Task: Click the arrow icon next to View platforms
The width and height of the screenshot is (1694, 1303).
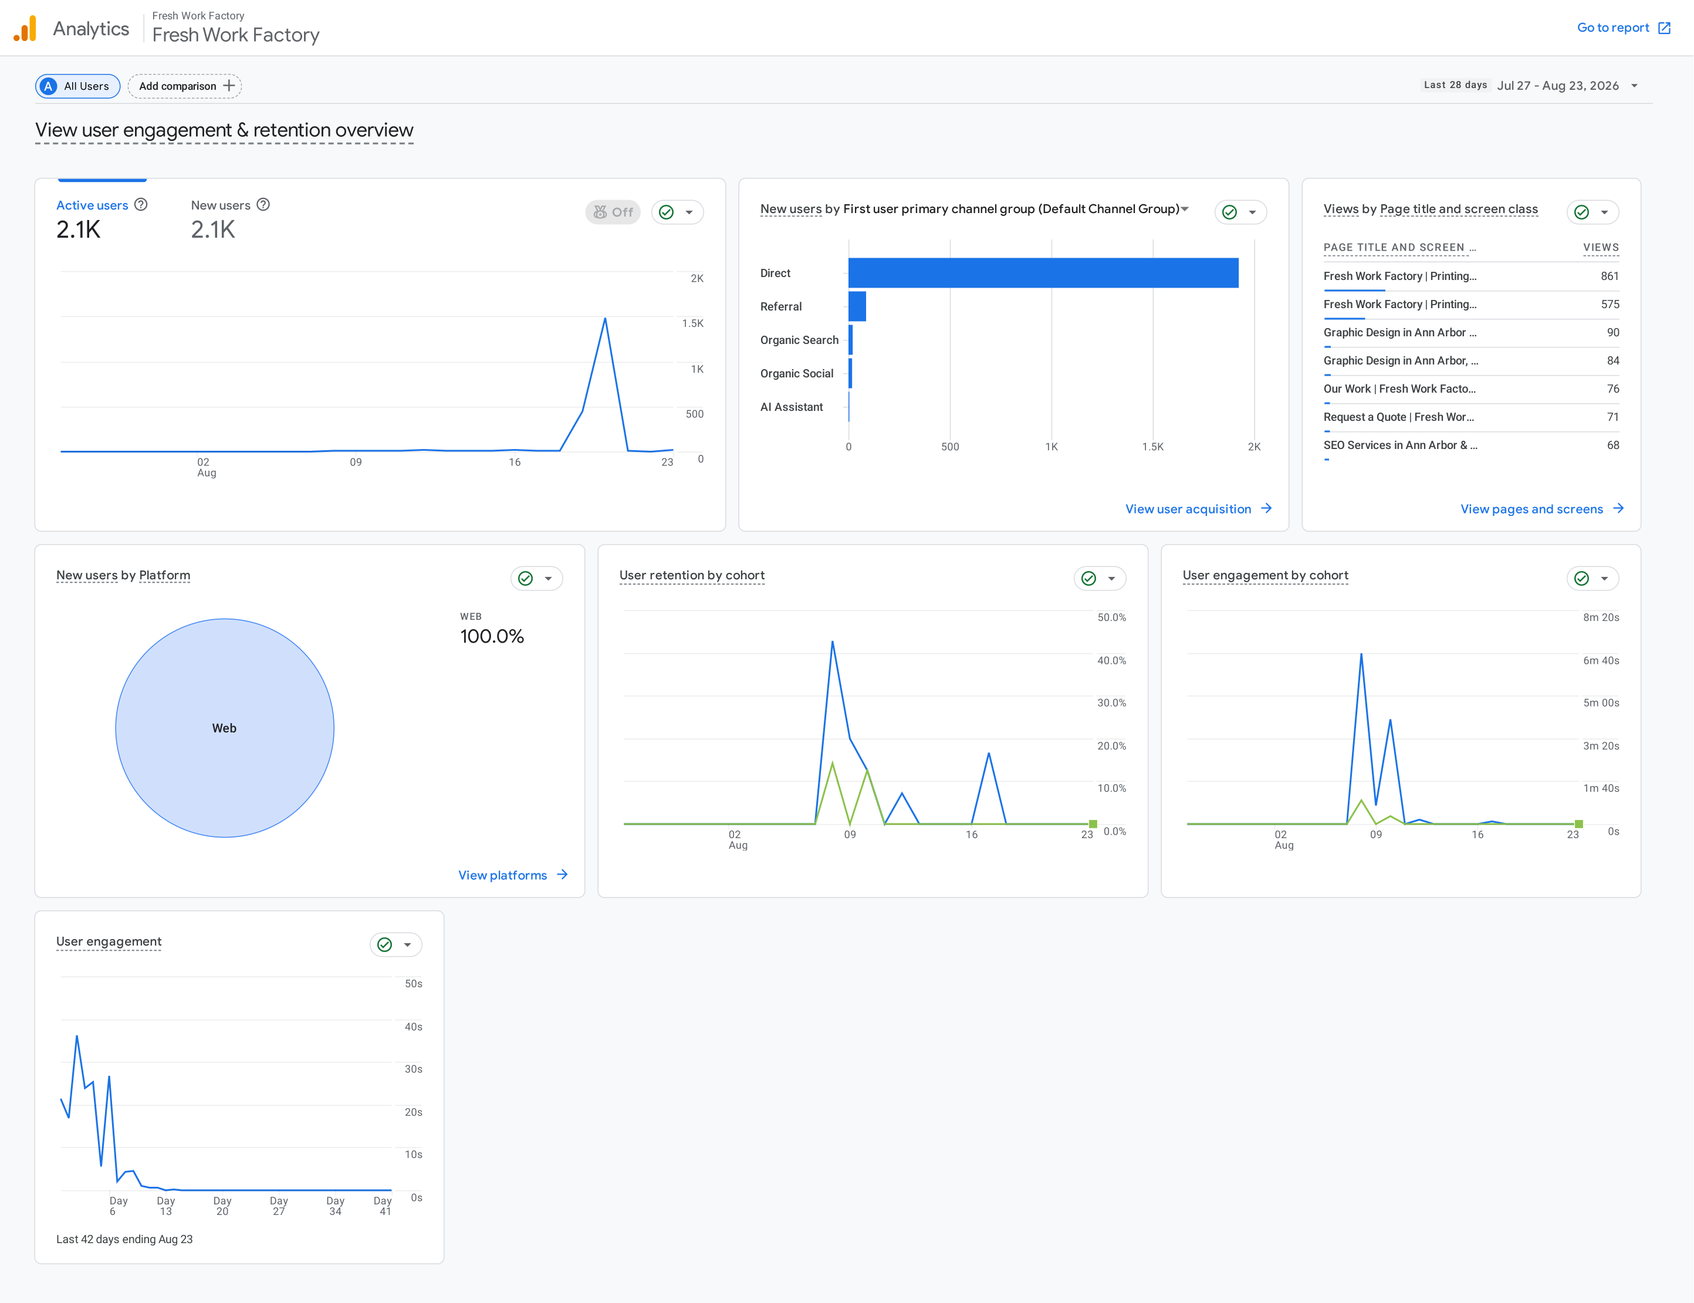Action: [x=562, y=875]
